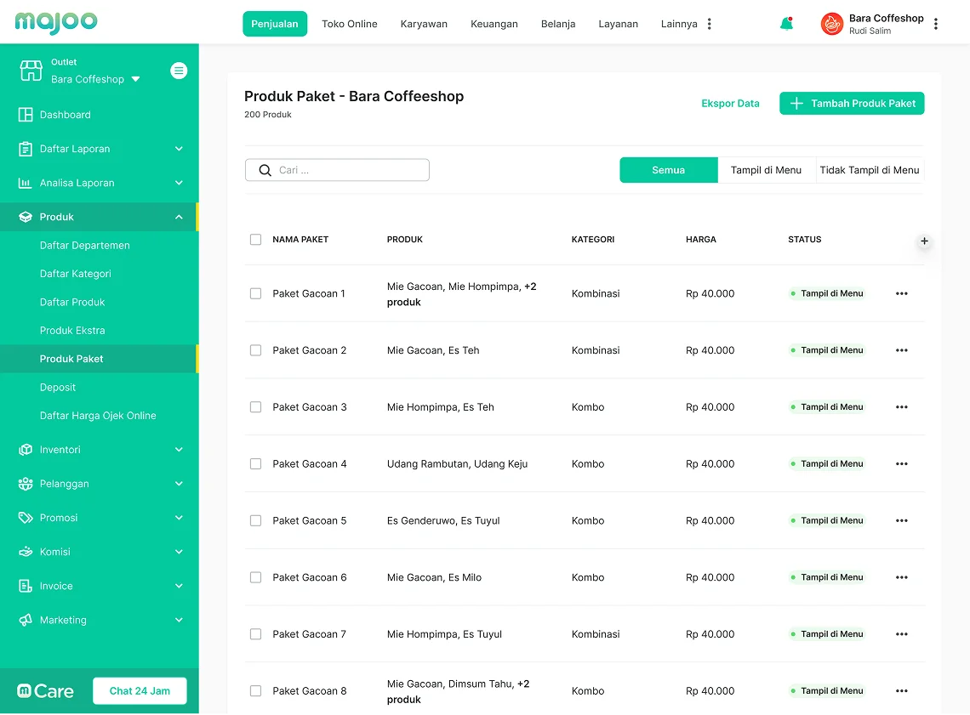Click the plus icon to add column

[x=924, y=241]
